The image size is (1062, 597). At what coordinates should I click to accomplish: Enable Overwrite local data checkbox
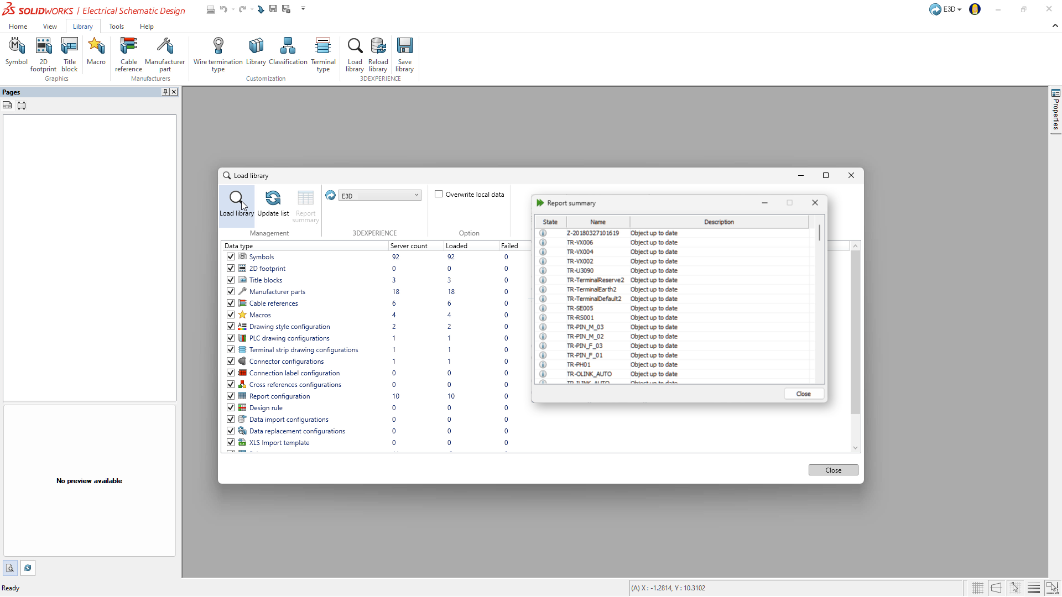(439, 194)
